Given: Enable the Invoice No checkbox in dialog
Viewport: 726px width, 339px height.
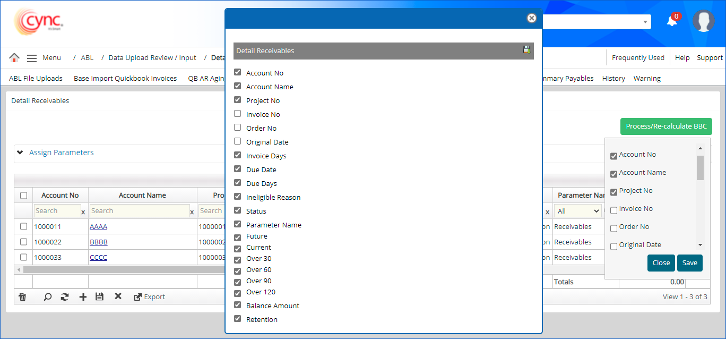Looking at the screenshot, I should [238, 114].
